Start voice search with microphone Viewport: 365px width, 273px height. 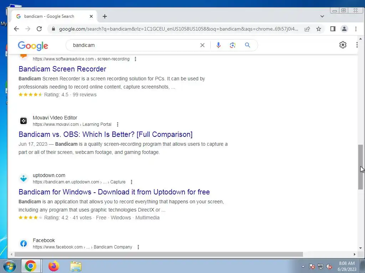pyautogui.click(x=218, y=45)
